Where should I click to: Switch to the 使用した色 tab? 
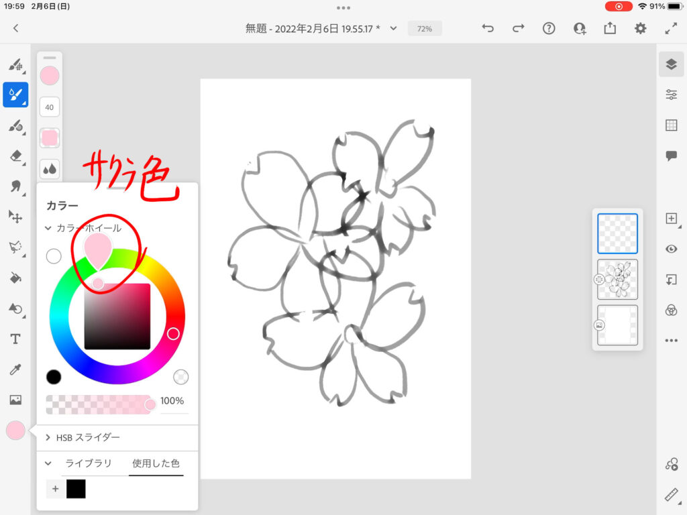[156, 463]
